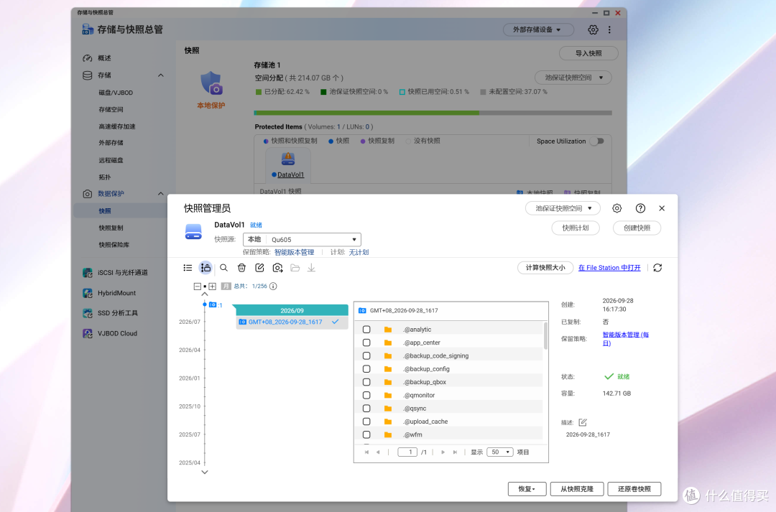Open main window more options menu

tap(609, 29)
